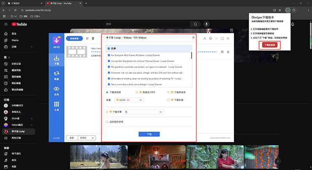The height and width of the screenshot is (170, 312).
Task: Open YouTube notifications bell
Action: coord(293,24)
